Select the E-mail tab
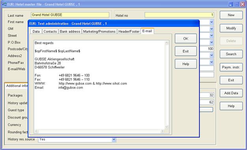The height and width of the screenshot is (150, 247). [x=147, y=31]
